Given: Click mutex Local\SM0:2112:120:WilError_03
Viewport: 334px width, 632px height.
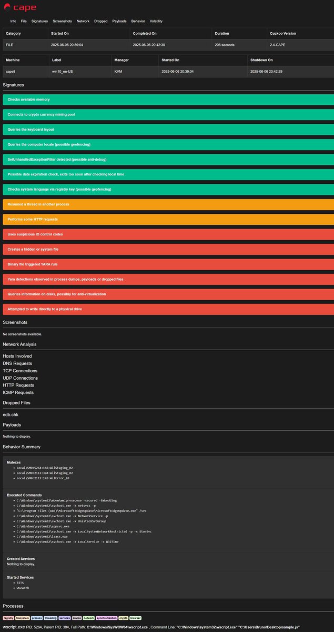Looking at the screenshot, I should [x=43, y=478].
